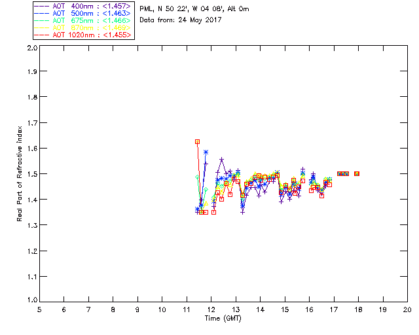Click the isolated data marker at time 18
Viewport: 419px width, 335px height.
[x=357, y=173]
